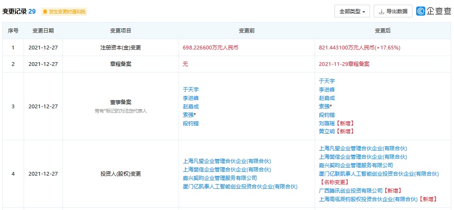Click the download icon beside 导出数据

click(x=381, y=11)
